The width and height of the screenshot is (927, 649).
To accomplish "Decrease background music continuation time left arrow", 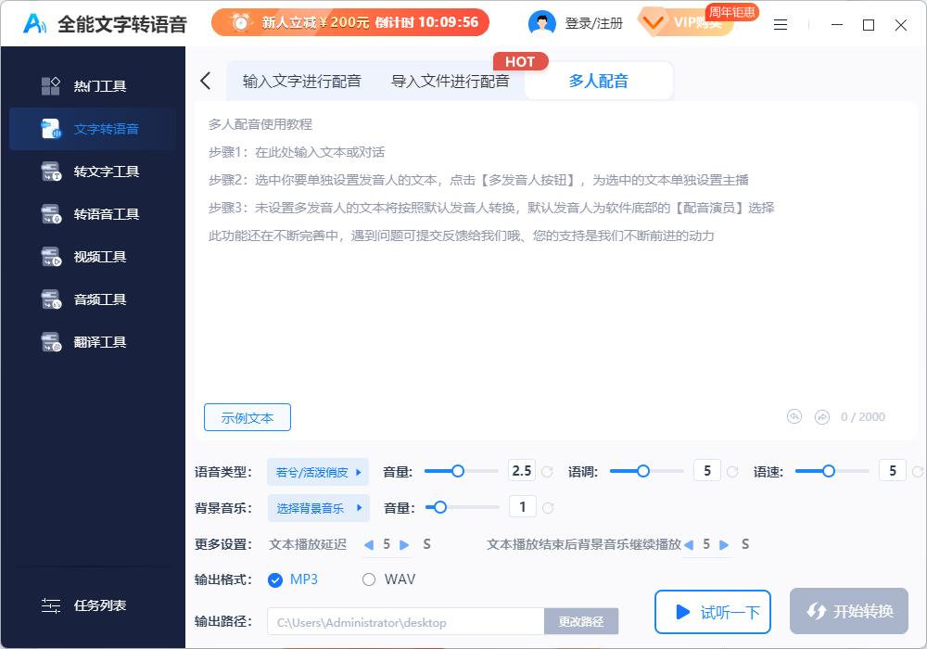I will click(x=689, y=545).
